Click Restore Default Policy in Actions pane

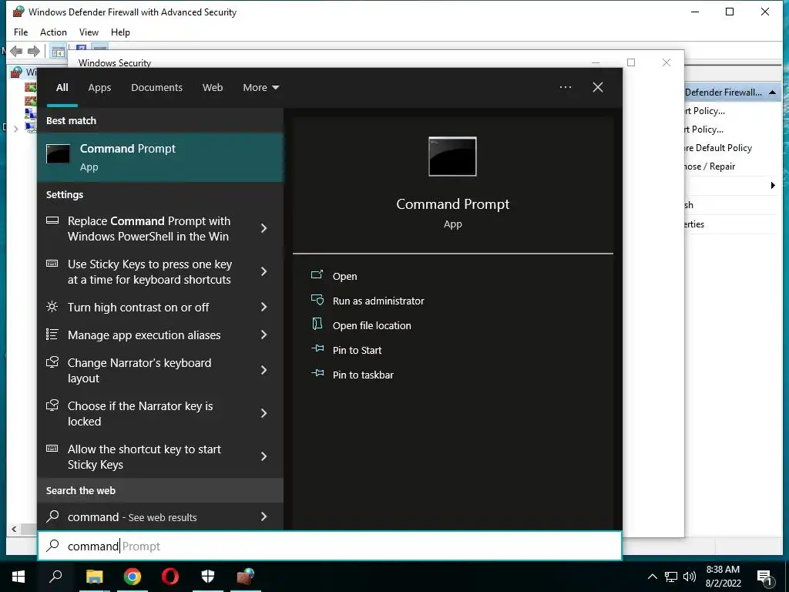718,148
